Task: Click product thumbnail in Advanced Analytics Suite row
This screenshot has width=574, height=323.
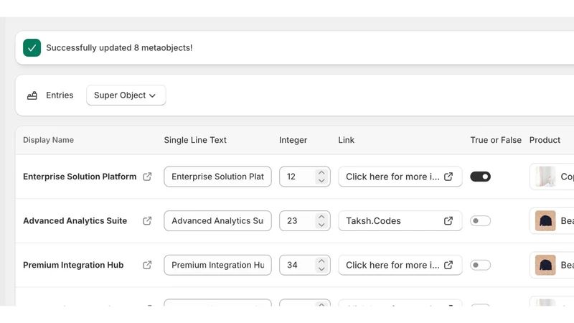Action: click(x=545, y=221)
